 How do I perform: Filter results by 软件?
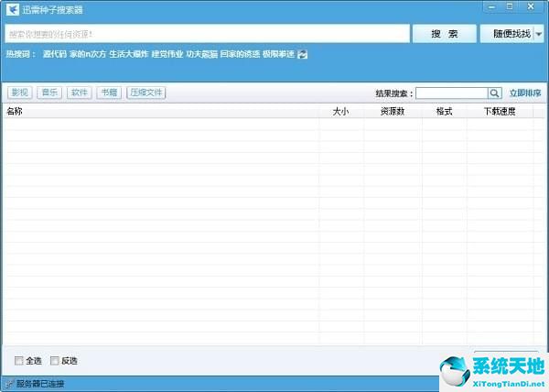point(79,93)
